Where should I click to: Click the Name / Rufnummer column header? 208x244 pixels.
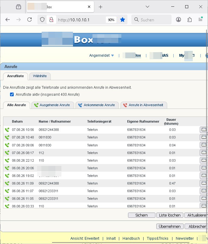55,121
